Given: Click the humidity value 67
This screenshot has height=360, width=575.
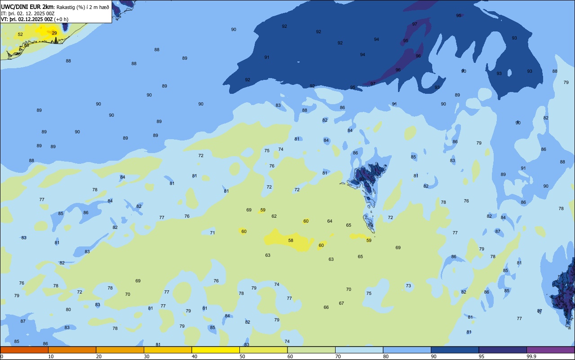Looking at the screenshot, I should [x=341, y=303].
